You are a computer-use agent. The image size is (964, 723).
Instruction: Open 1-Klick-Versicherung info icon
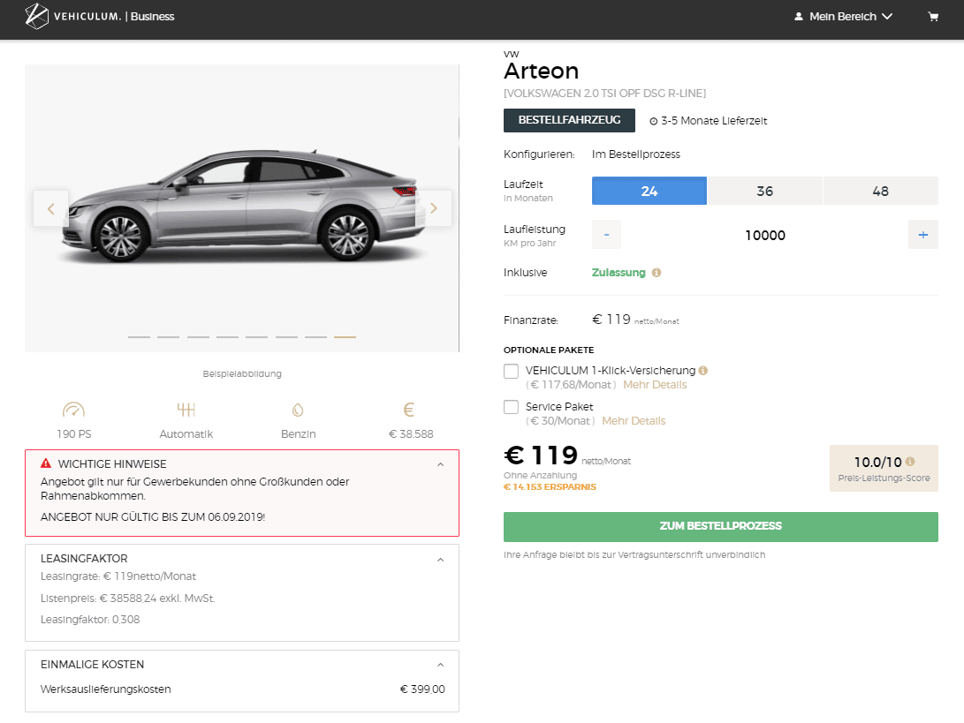[x=703, y=371]
